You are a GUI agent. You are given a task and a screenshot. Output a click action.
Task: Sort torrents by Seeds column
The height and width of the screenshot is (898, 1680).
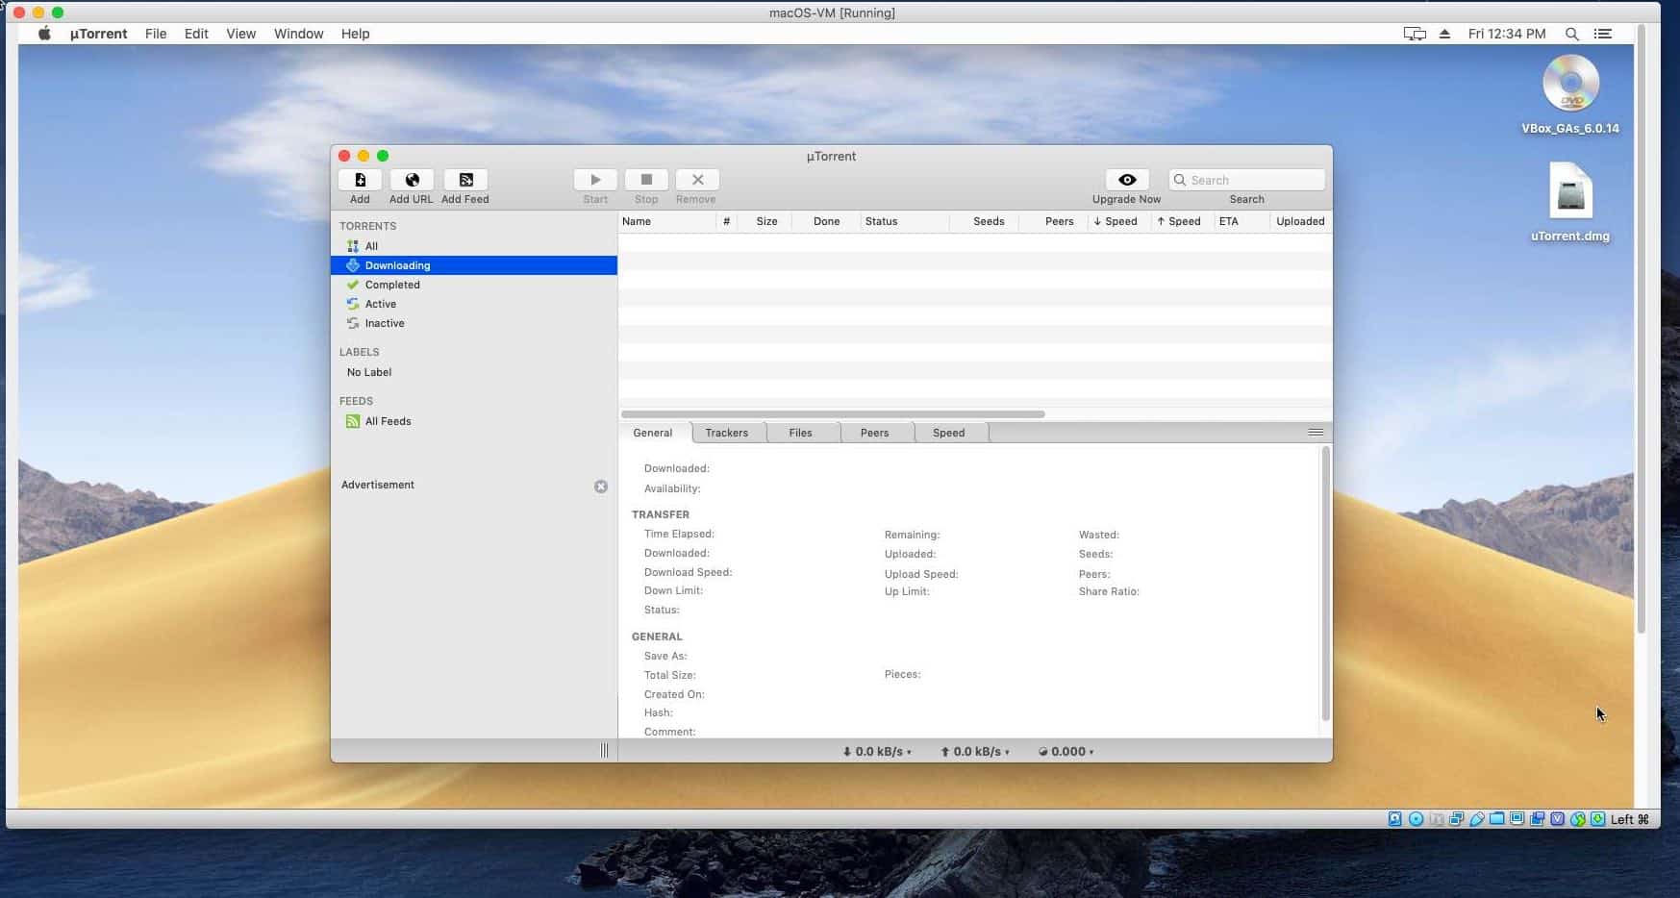(x=984, y=221)
